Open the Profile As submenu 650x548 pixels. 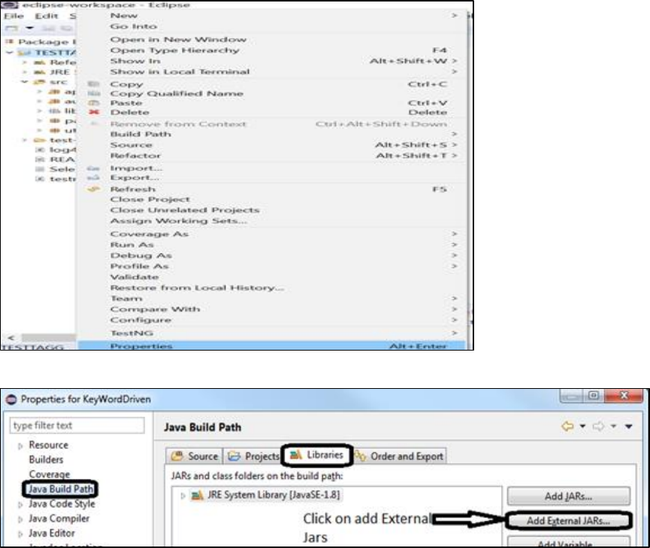[272, 266]
